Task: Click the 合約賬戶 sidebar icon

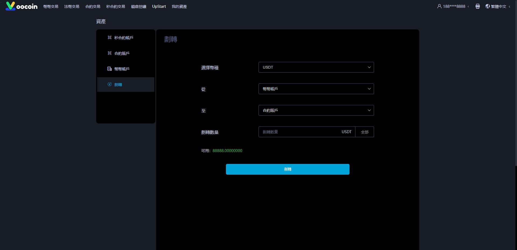Action: (x=110, y=53)
